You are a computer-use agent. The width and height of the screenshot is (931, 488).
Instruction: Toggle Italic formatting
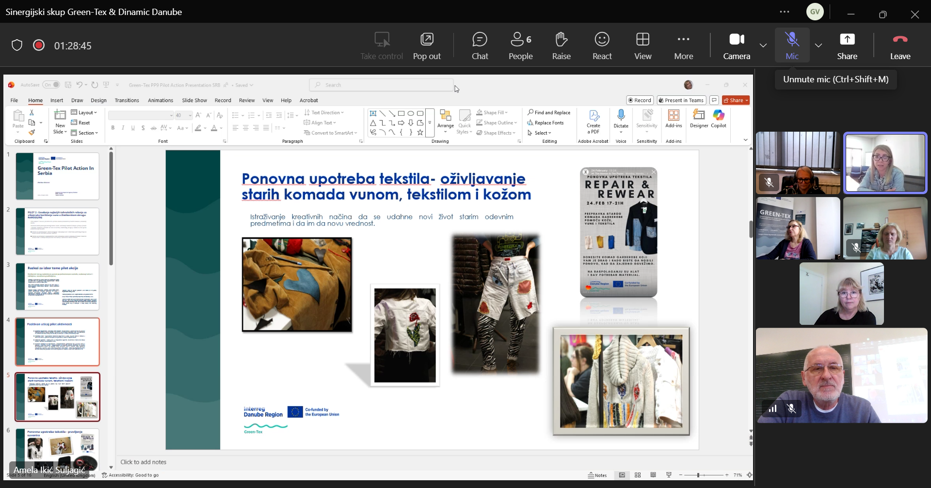point(123,128)
